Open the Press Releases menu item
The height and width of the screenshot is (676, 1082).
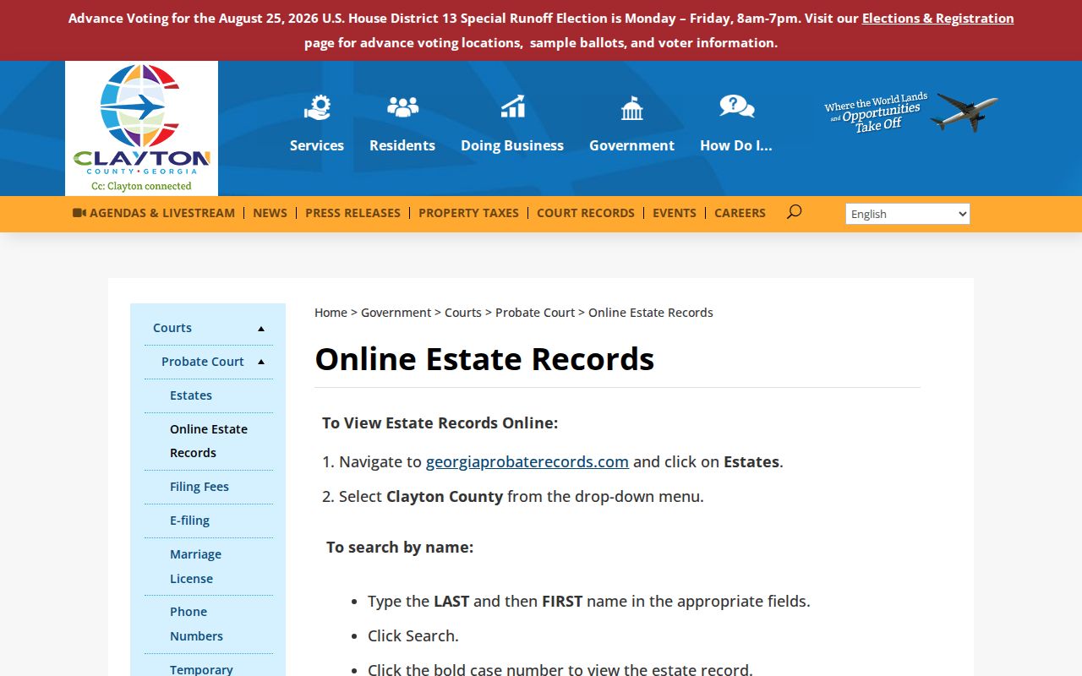tap(352, 213)
